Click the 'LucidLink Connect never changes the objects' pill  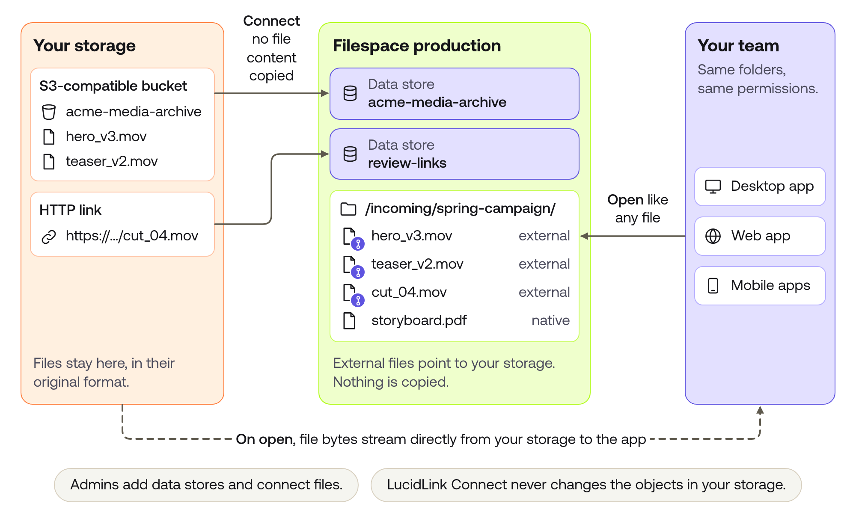(586, 485)
